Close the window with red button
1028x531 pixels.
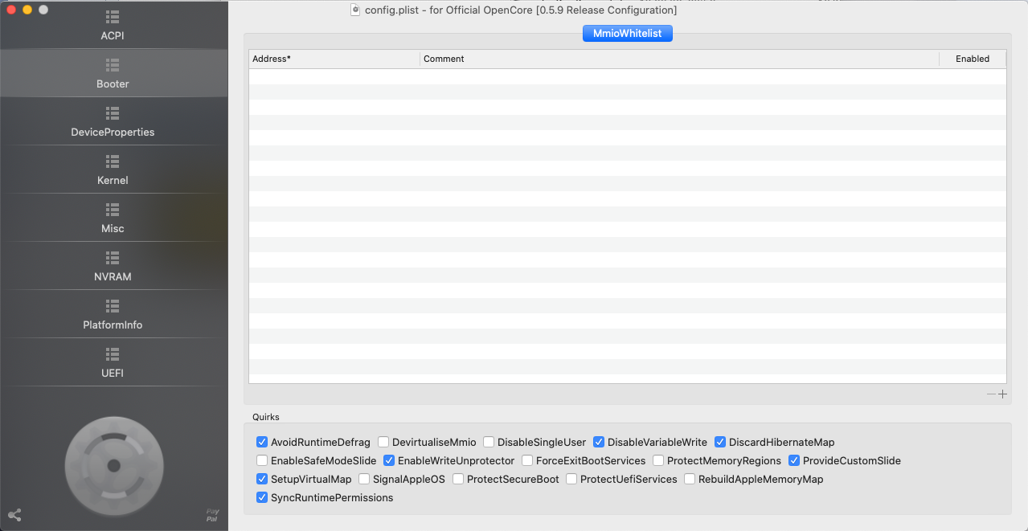11,10
